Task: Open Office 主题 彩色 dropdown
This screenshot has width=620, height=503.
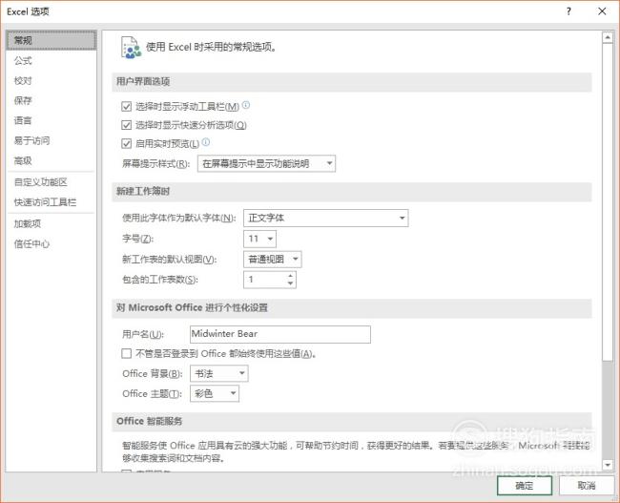Action: tap(215, 393)
